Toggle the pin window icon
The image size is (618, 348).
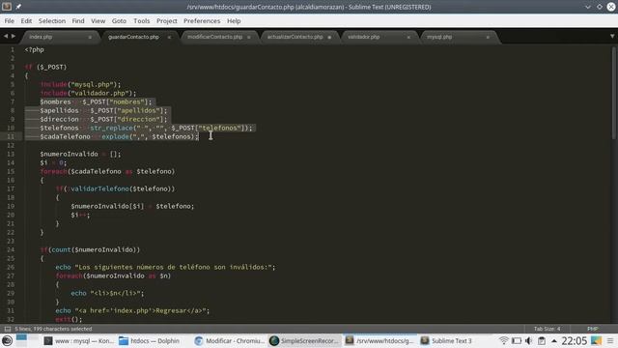coord(18,7)
